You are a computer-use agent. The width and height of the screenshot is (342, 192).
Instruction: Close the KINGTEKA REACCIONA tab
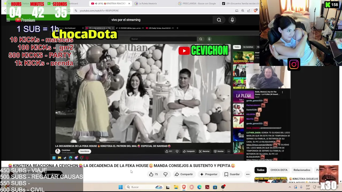pos(129,3)
